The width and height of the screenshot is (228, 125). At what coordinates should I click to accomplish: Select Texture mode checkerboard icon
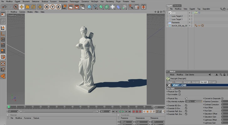(3, 63)
